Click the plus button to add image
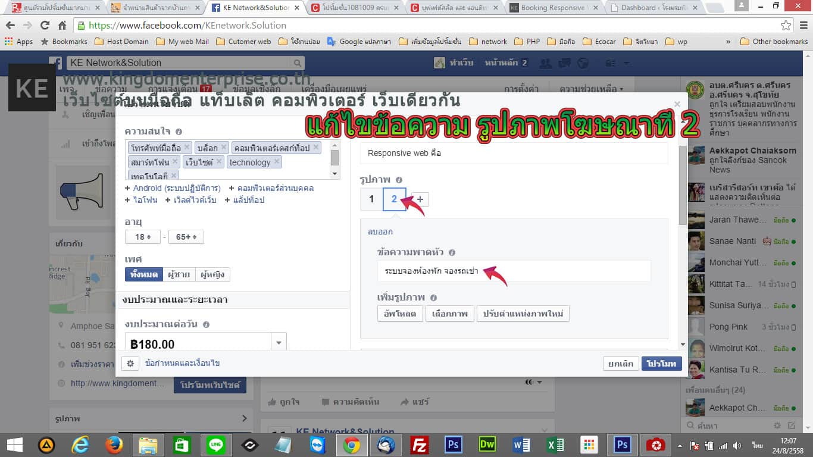This screenshot has height=457, width=813. (420, 199)
